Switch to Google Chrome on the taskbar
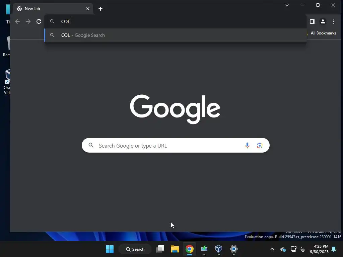The image size is (343, 257). coord(190,249)
